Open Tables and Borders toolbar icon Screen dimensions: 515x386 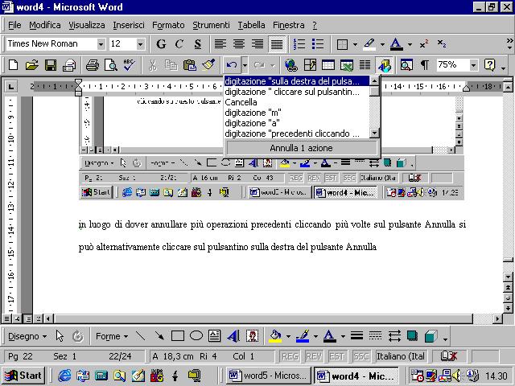310,65
